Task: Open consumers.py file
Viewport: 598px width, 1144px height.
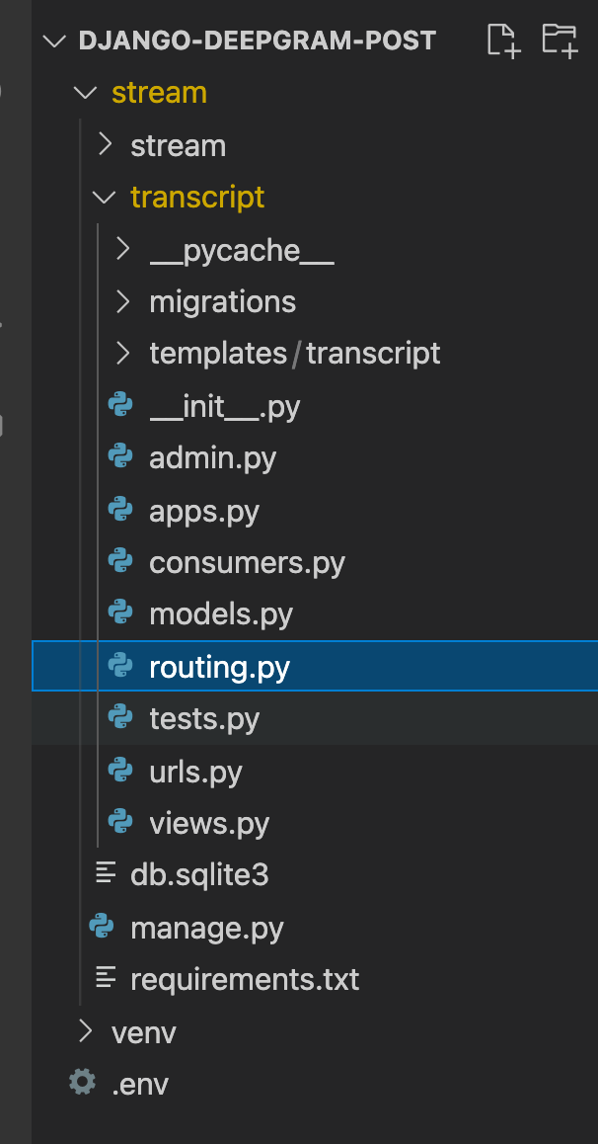Action: pos(247,563)
